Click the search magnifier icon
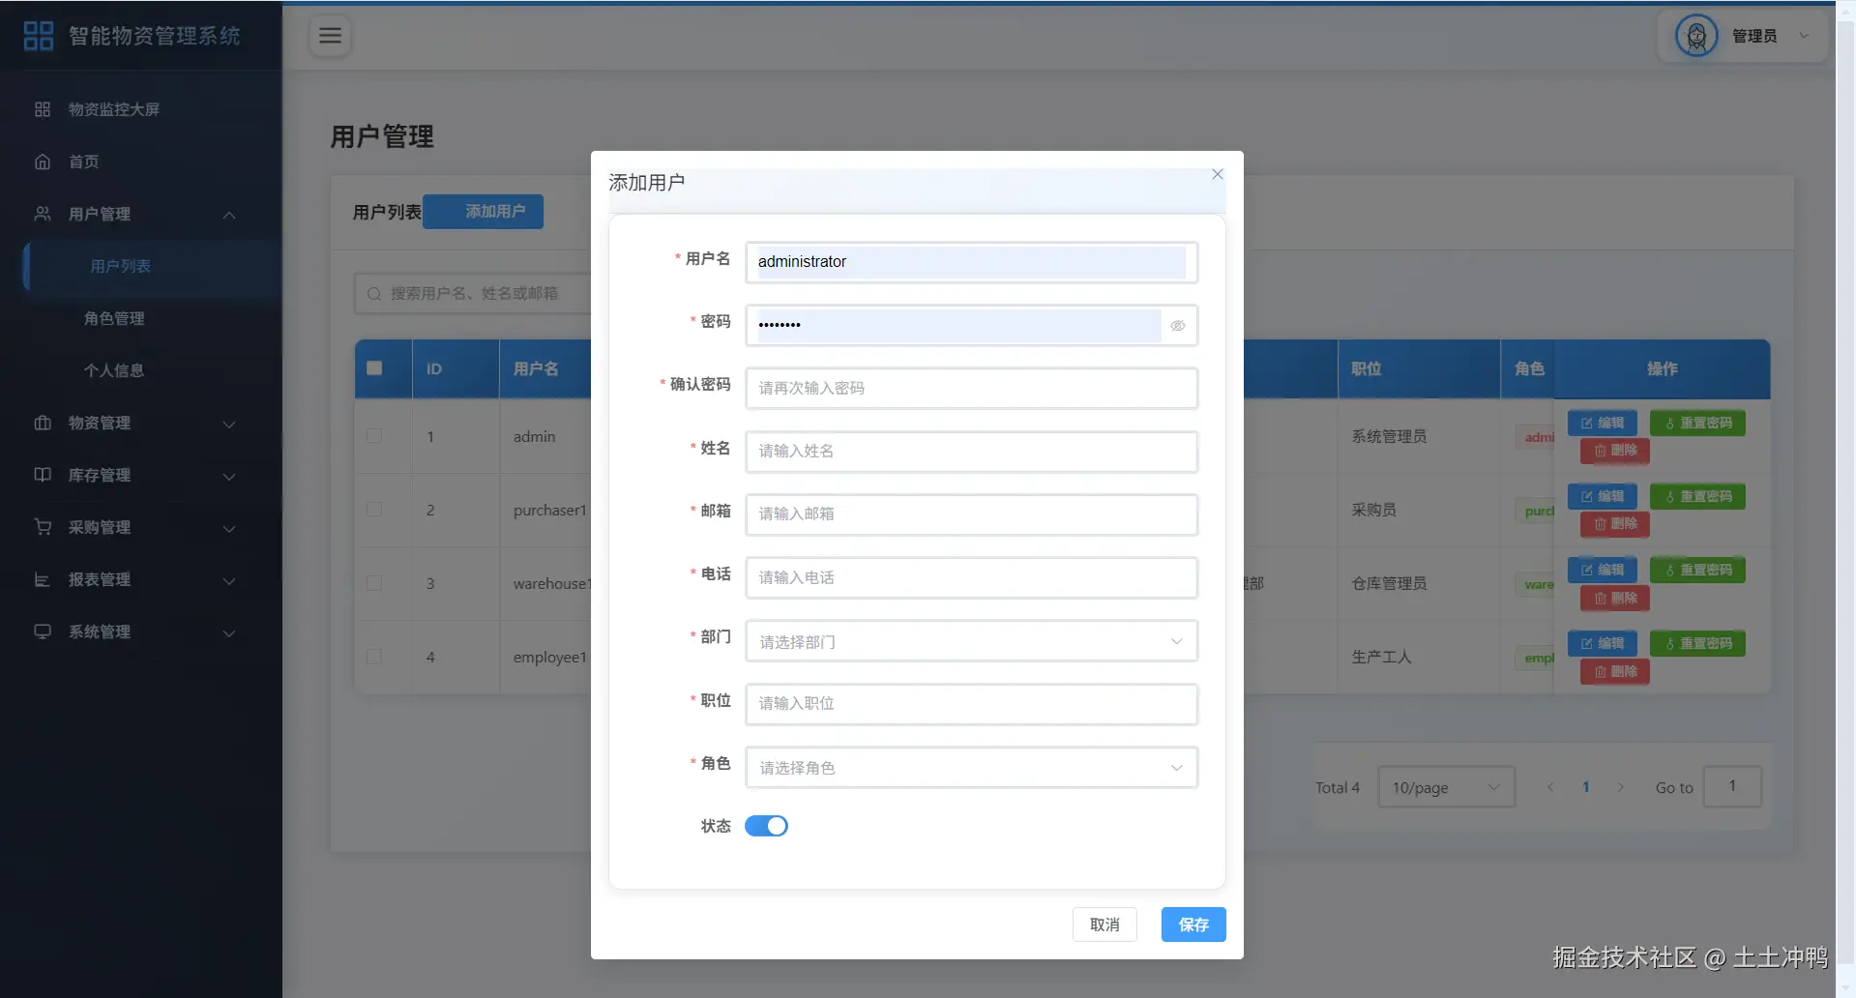Screen dimensions: 1856x998 pos(374,294)
